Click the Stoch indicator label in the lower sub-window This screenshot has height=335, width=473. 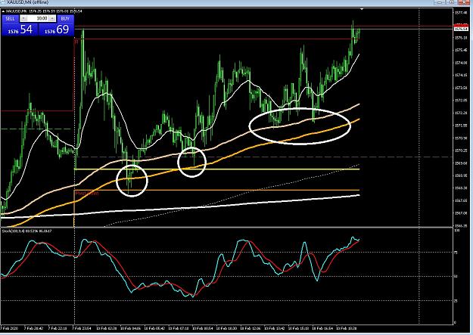click(26, 231)
